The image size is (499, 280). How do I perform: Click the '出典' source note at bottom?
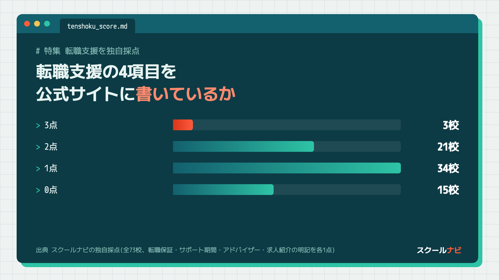click(x=186, y=250)
